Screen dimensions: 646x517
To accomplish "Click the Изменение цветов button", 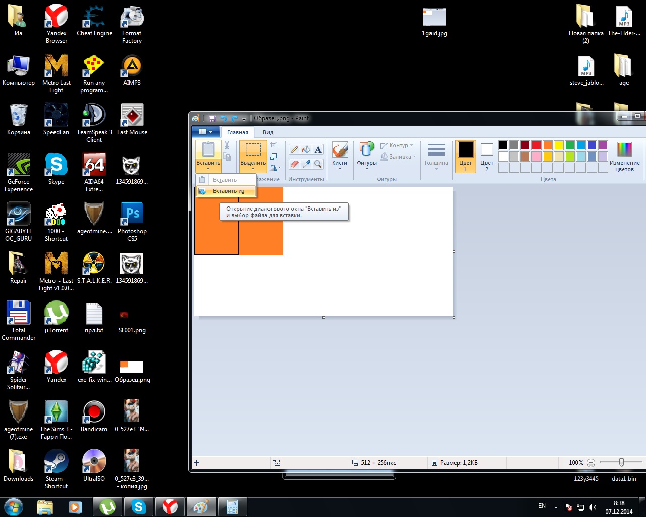I will click(624, 157).
